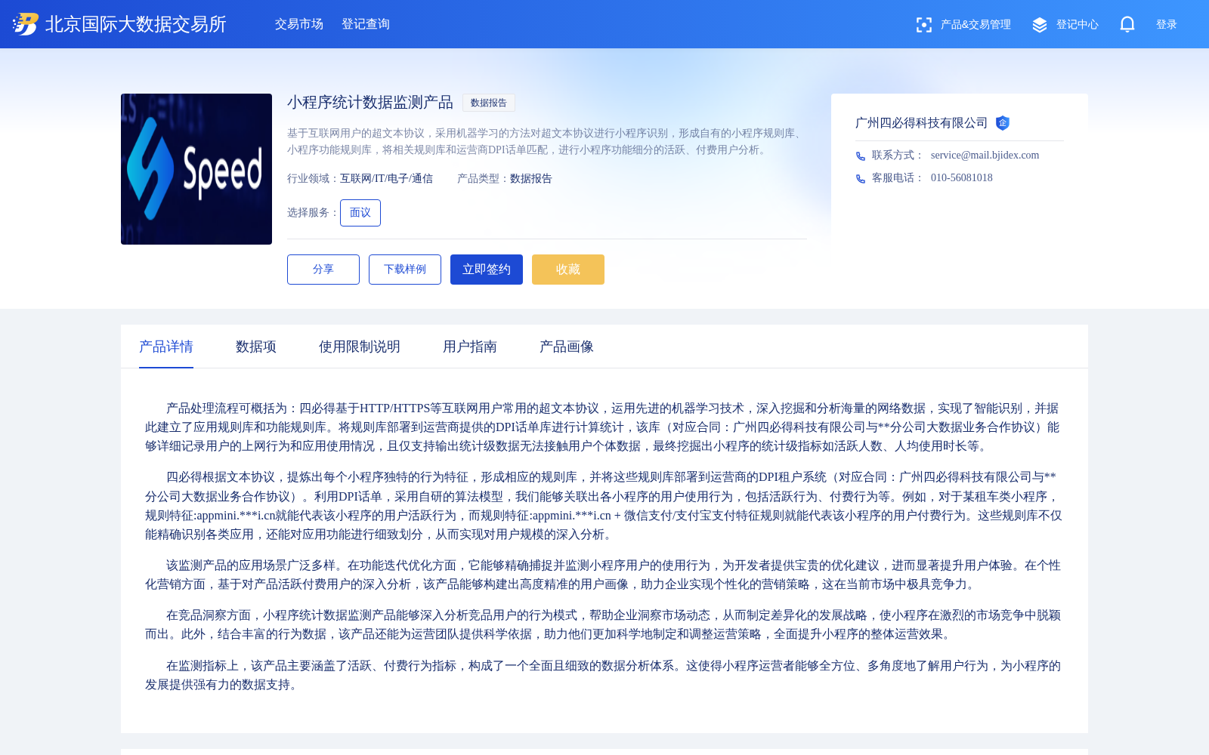Image resolution: width=1209 pixels, height=755 pixels.
Task: Click the 收藏 button
Action: pos(568,270)
